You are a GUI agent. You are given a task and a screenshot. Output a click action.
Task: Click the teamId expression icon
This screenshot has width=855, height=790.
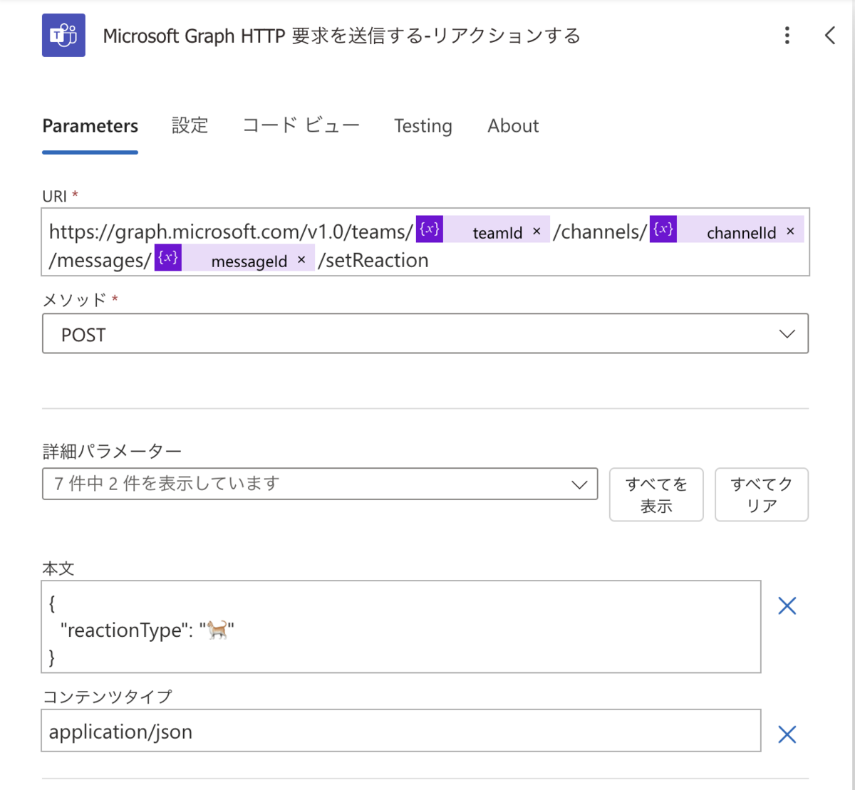click(430, 229)
